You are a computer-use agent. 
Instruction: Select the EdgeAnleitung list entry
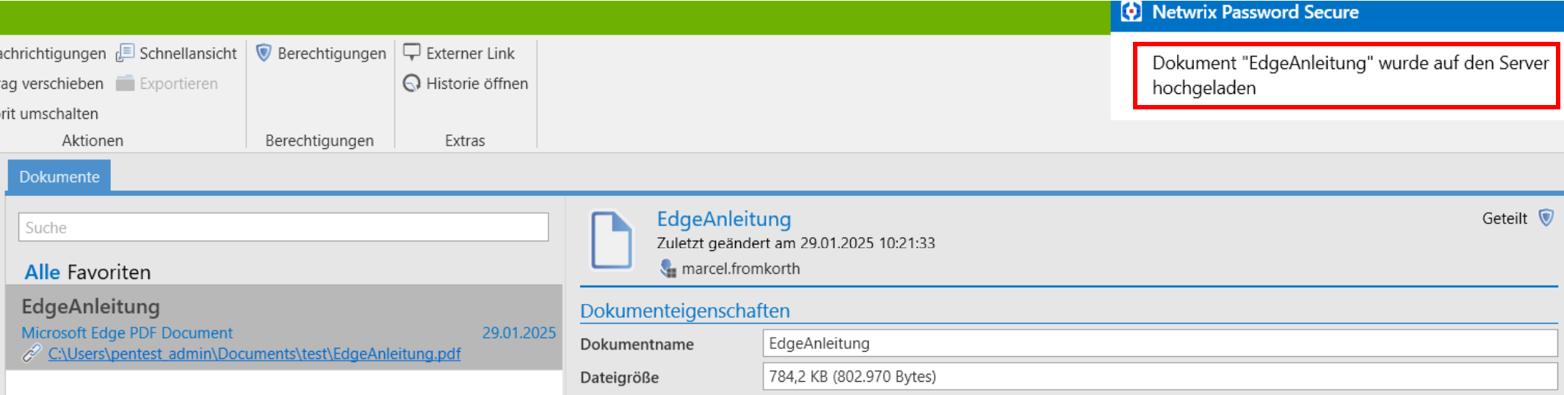pos(283,327)
